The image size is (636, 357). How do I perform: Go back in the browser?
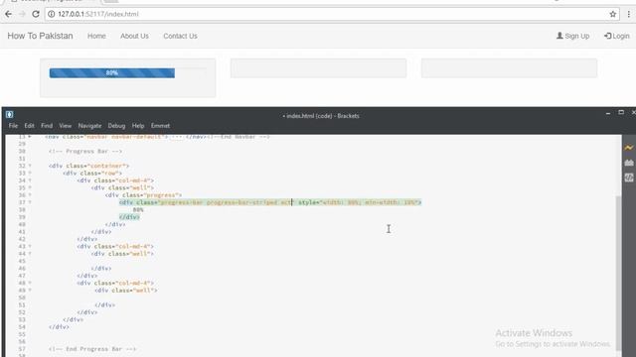(x=8, y=14)
